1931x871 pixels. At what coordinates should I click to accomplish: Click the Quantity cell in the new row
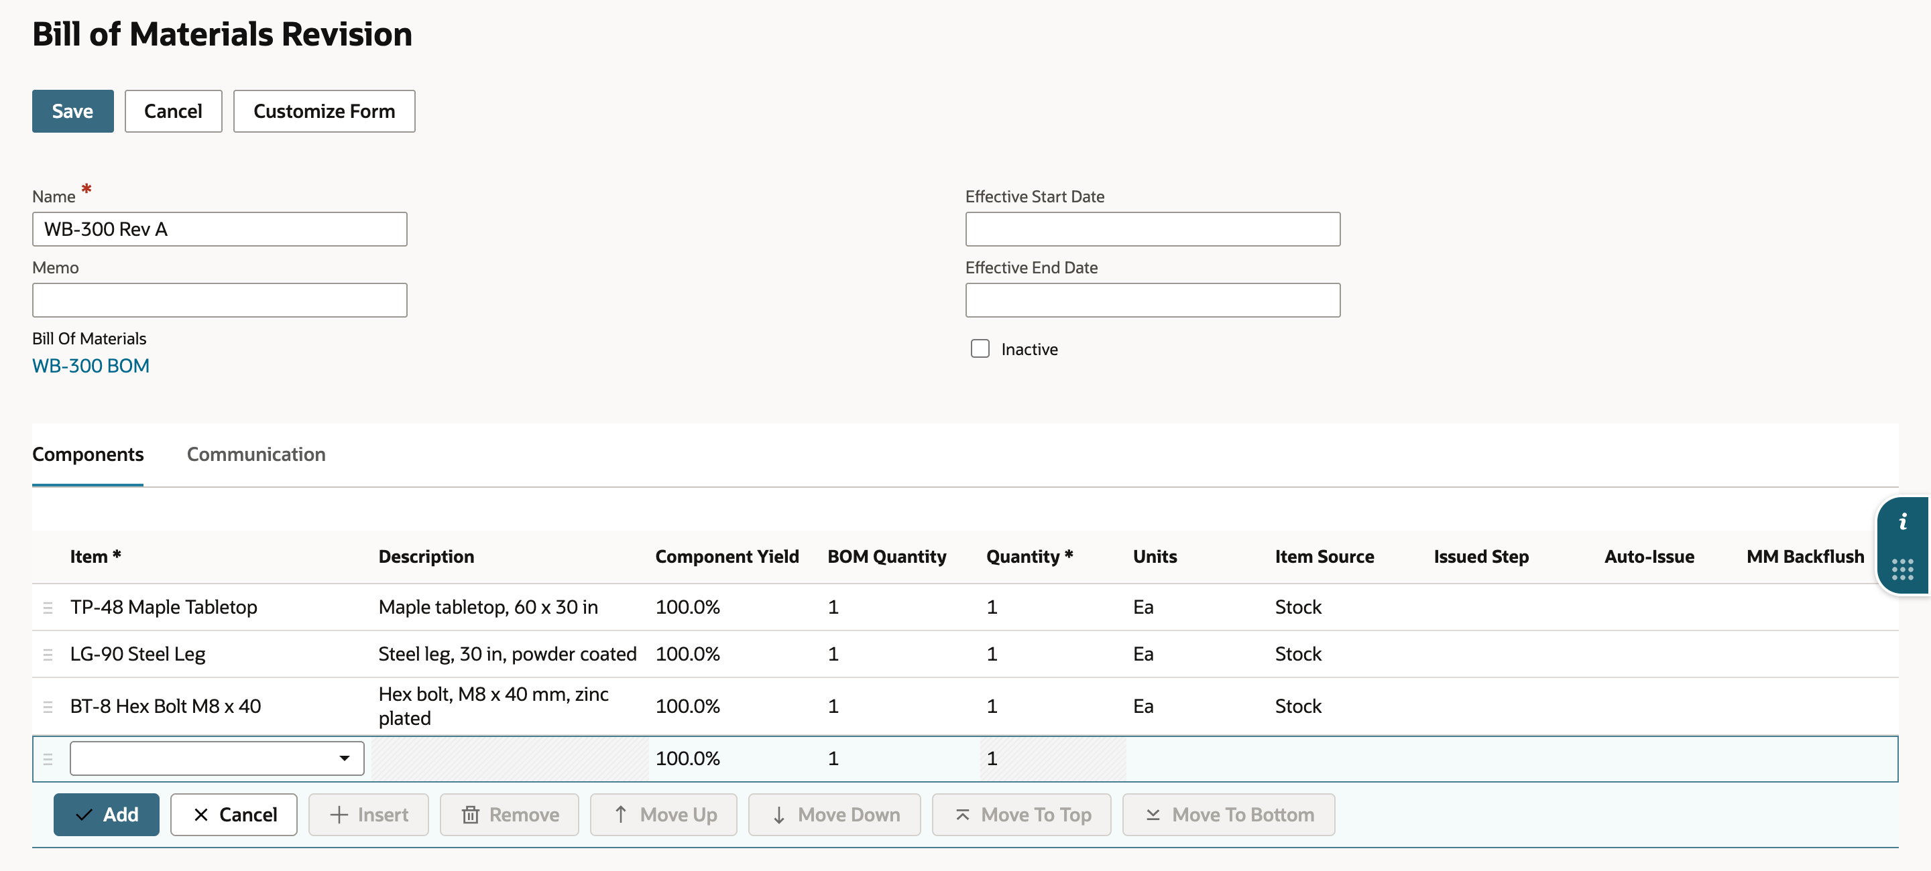point(1053,758)
